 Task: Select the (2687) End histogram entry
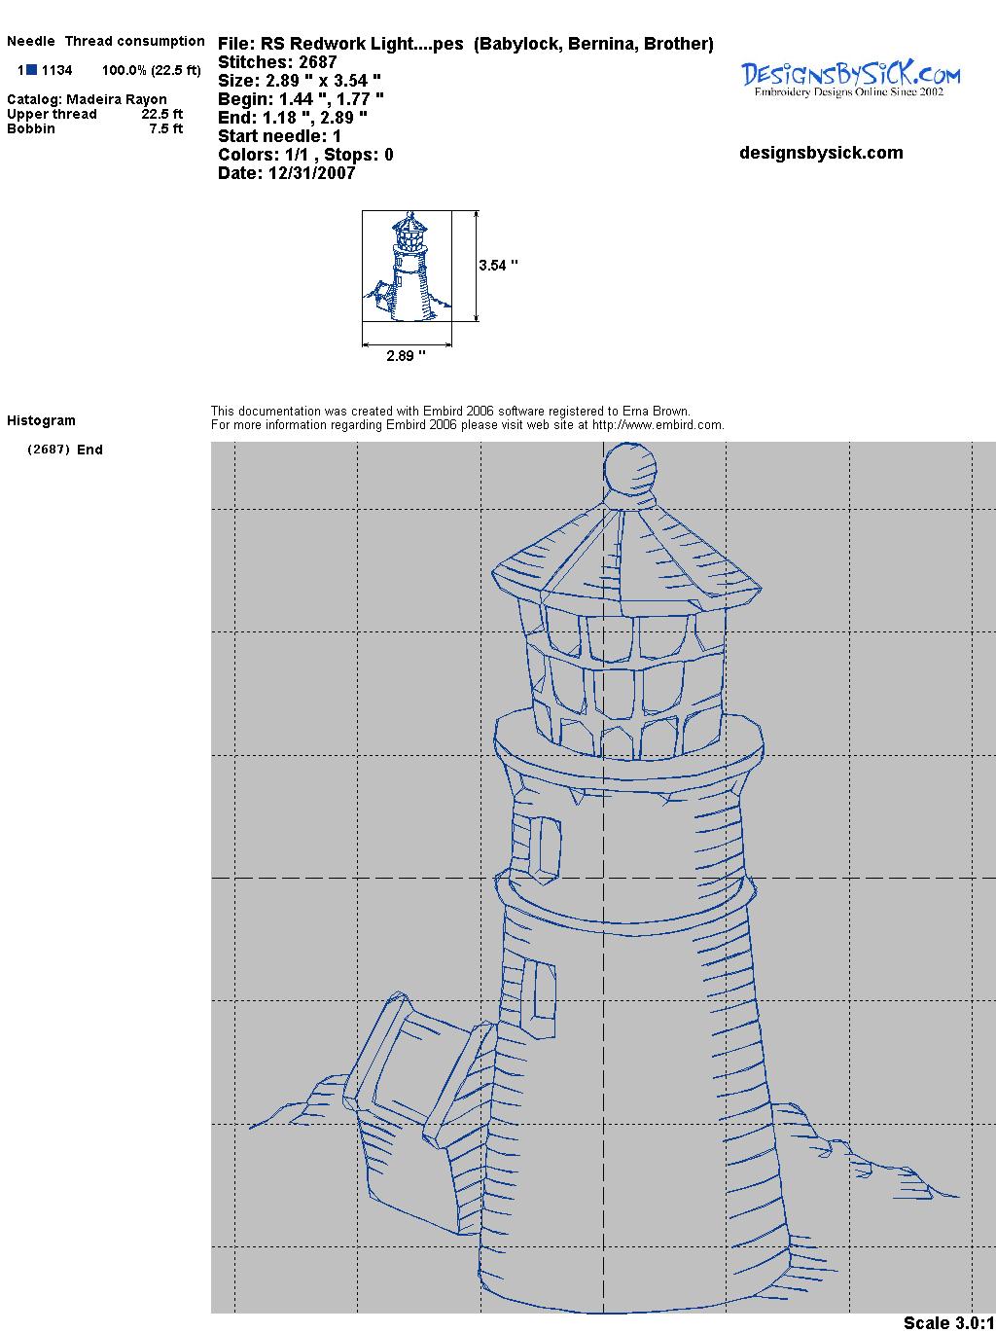(65, 450)
